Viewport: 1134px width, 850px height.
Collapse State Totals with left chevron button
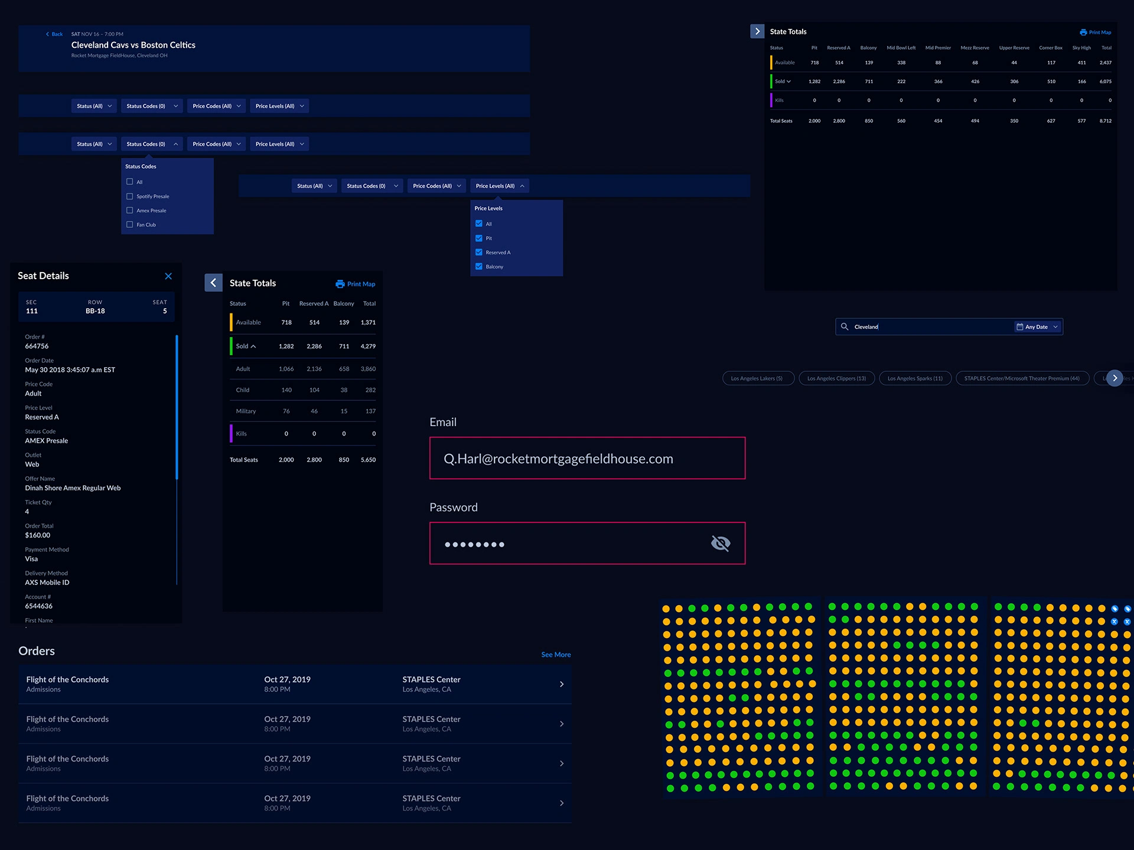tap(213, 283)
